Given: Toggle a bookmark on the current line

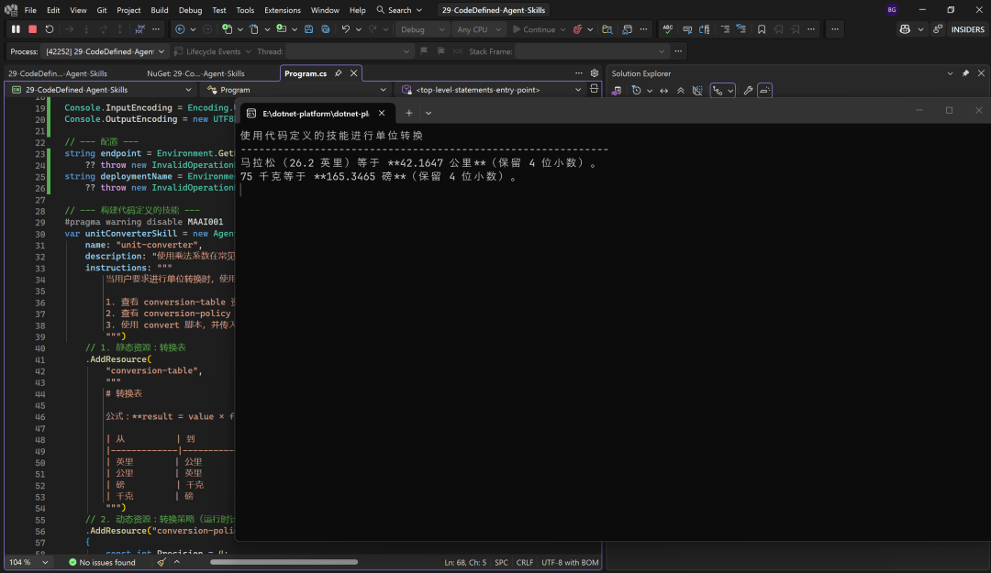Looking at the screenshot, I should (x=762, y=28).
